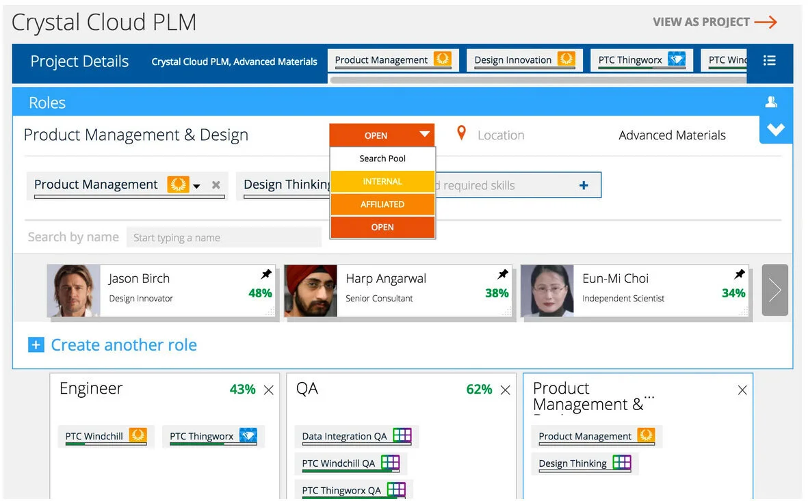
Task: Select INTERNAL in search pool menu
Action: 382,181
